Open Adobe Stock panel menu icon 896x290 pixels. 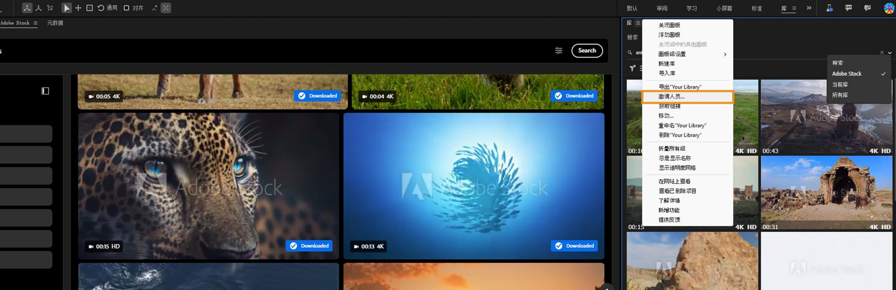35,23
